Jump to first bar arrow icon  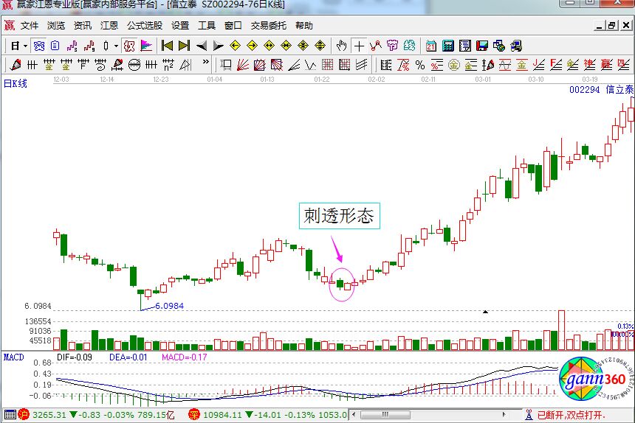pos(167,46)
